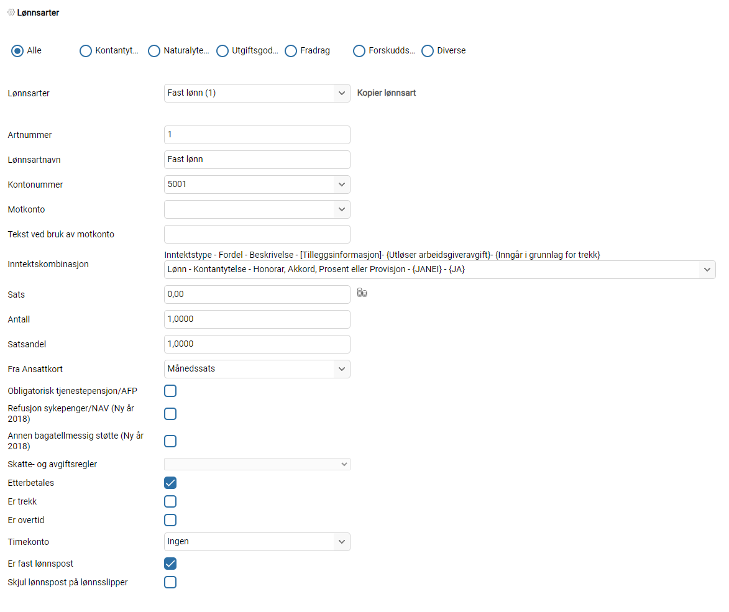Open the Motkonto dropdown

click(x=257, y=209)
